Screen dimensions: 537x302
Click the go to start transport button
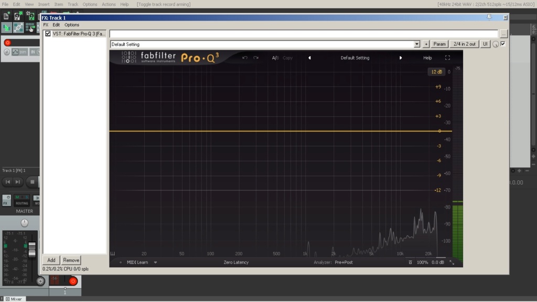point(8,182)
